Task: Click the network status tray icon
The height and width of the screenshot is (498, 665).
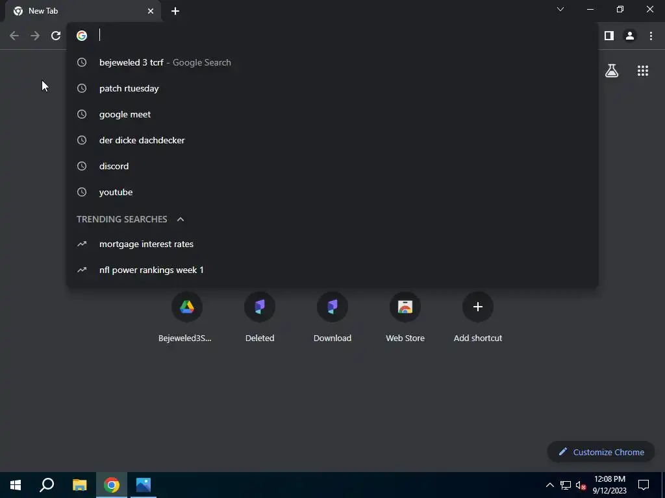Action: point(566,485)
